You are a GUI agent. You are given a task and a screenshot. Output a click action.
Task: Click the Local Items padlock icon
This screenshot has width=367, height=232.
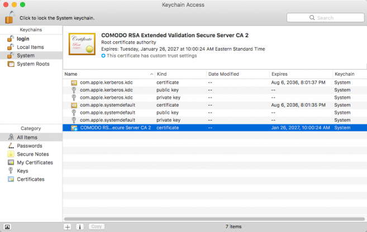tap(11, 47)
